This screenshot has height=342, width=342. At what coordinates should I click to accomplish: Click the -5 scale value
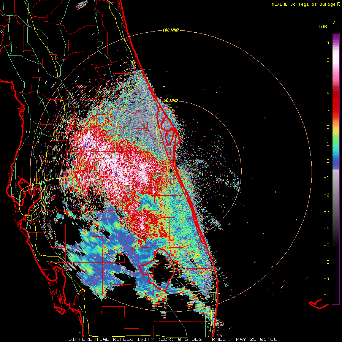pyautogui.click(x=326, y=245)
